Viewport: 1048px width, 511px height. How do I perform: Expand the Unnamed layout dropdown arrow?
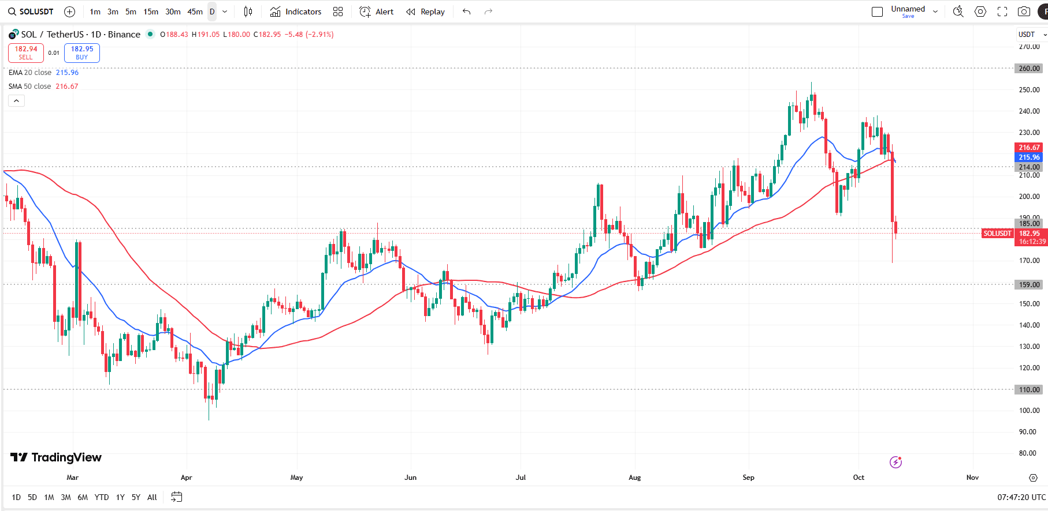[935, 12]
